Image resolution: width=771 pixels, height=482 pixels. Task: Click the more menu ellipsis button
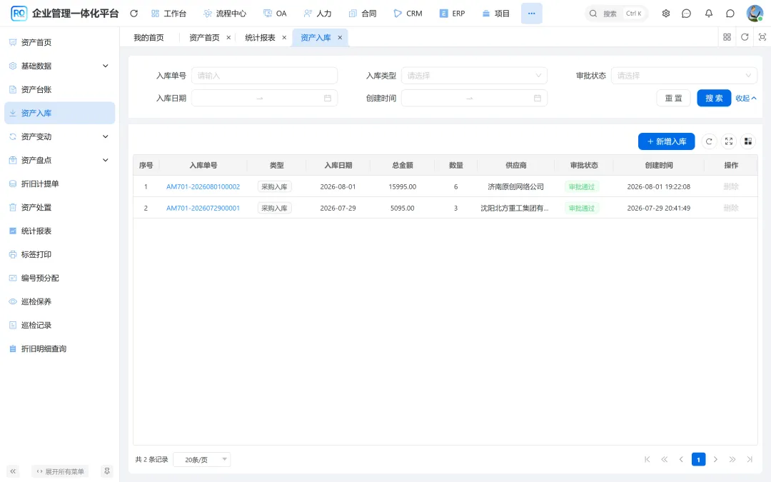532,14
